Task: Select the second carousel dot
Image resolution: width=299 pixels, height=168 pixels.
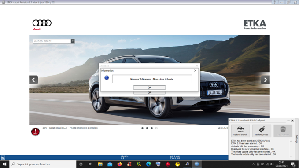Action: point(147,128)
